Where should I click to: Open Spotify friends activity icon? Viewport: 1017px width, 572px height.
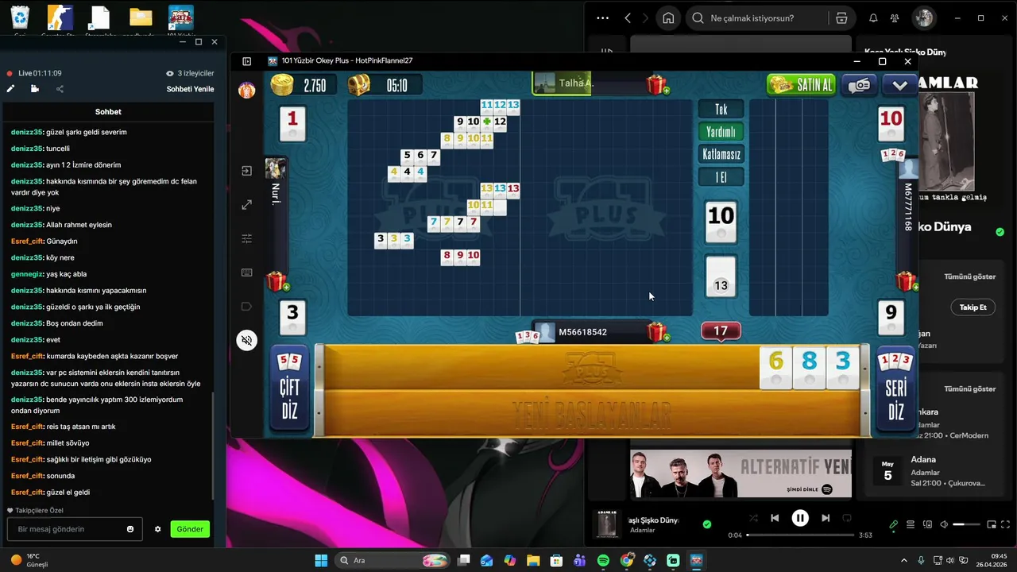895,18
